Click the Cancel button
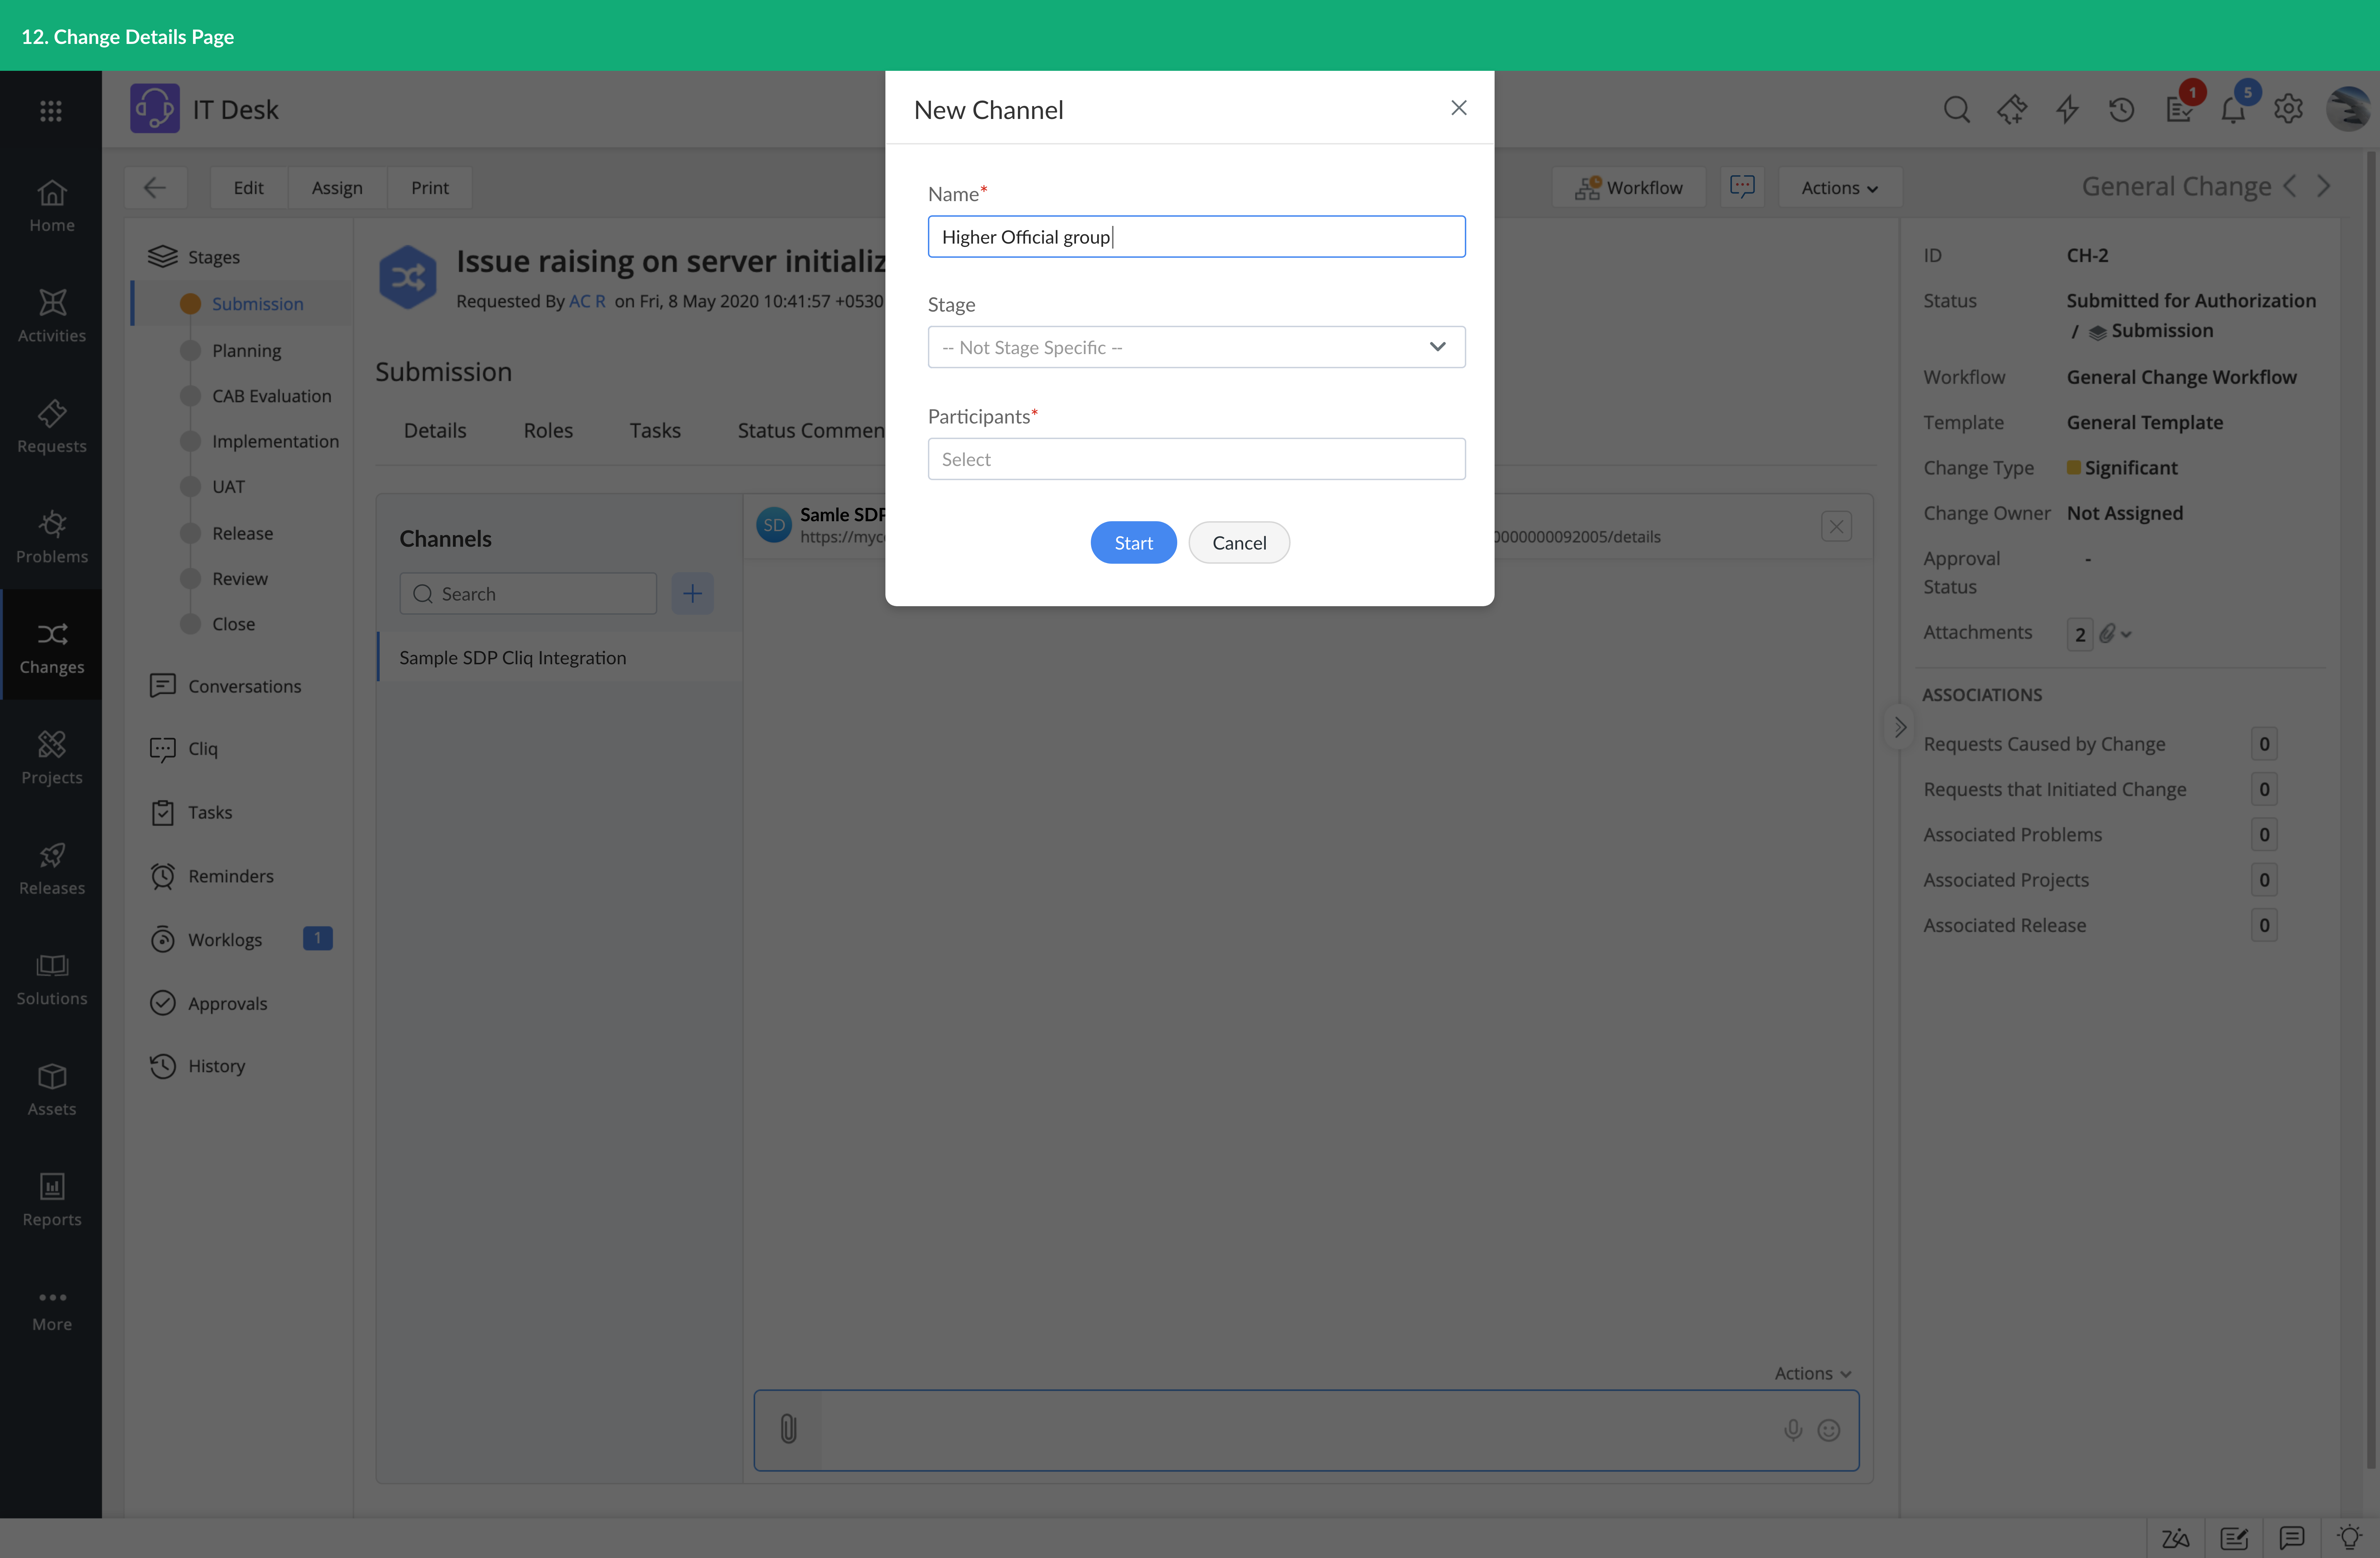 click(1239, 542)
